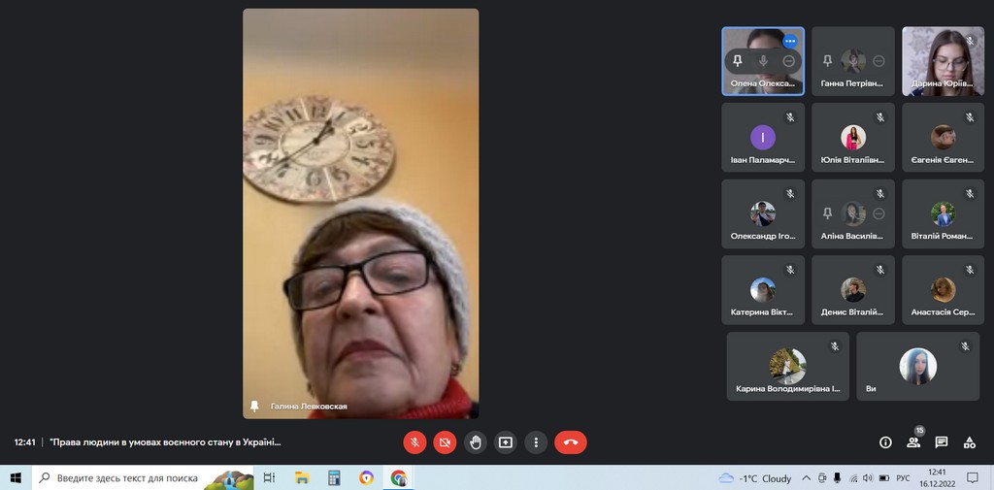994x490 pixels.
Task: Show the participants list panel
Action: (x=913, y=442)
